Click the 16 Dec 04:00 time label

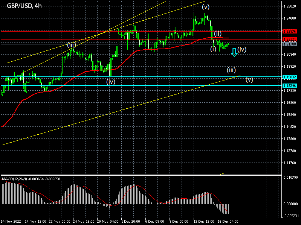click(228, 222)
